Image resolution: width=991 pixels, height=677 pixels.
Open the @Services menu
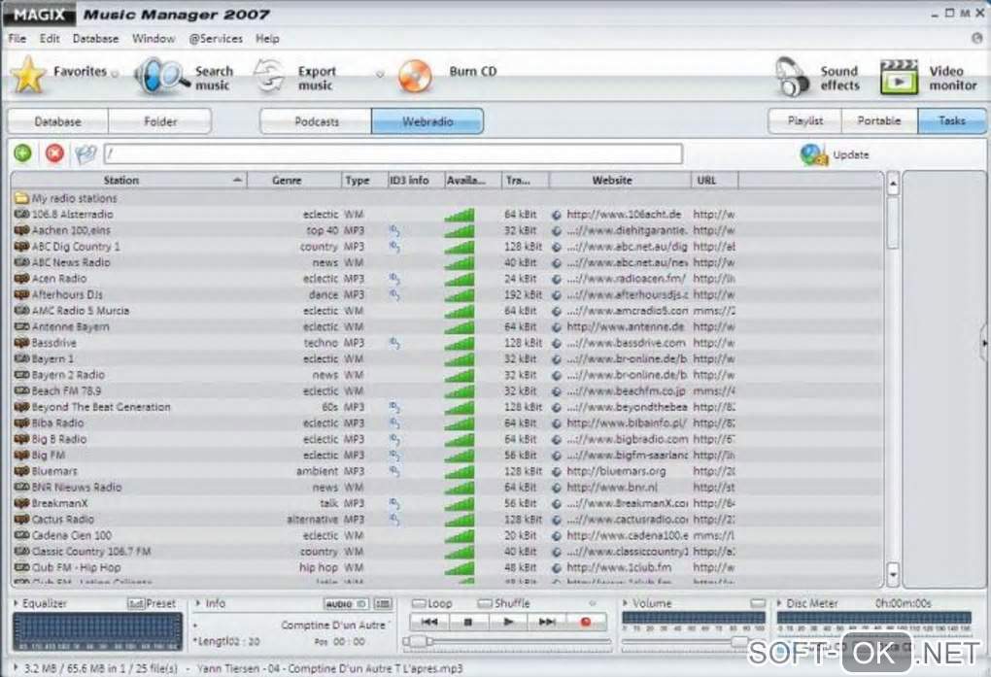[x=216, y=39]
